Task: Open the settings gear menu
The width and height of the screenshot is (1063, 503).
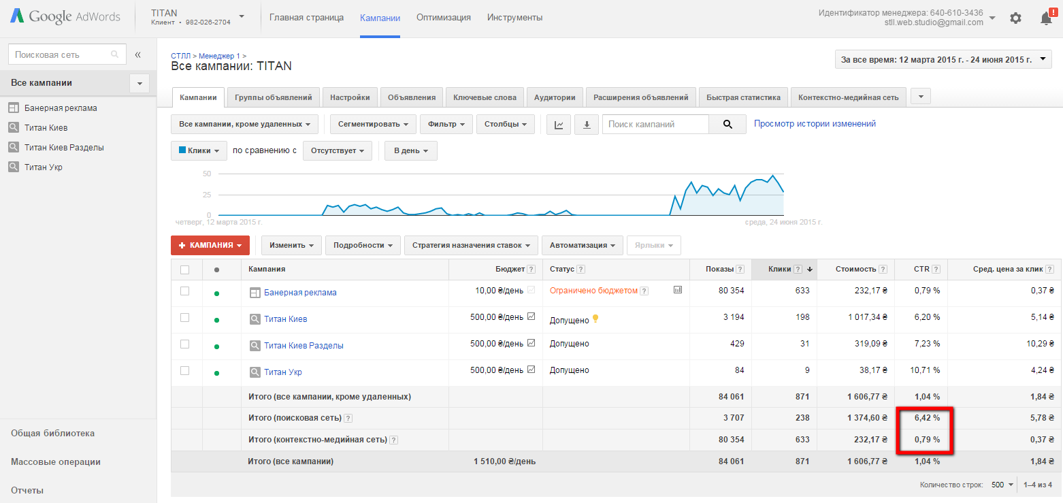Action: [1015, 18]
